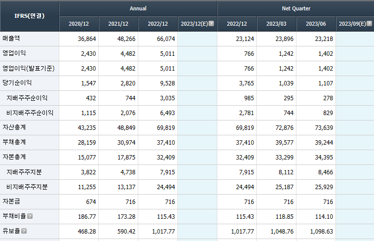Click the quarterly 2023/06 column header
The width and height of the screenshot is (374, 241).
click(x=316, y=24)
